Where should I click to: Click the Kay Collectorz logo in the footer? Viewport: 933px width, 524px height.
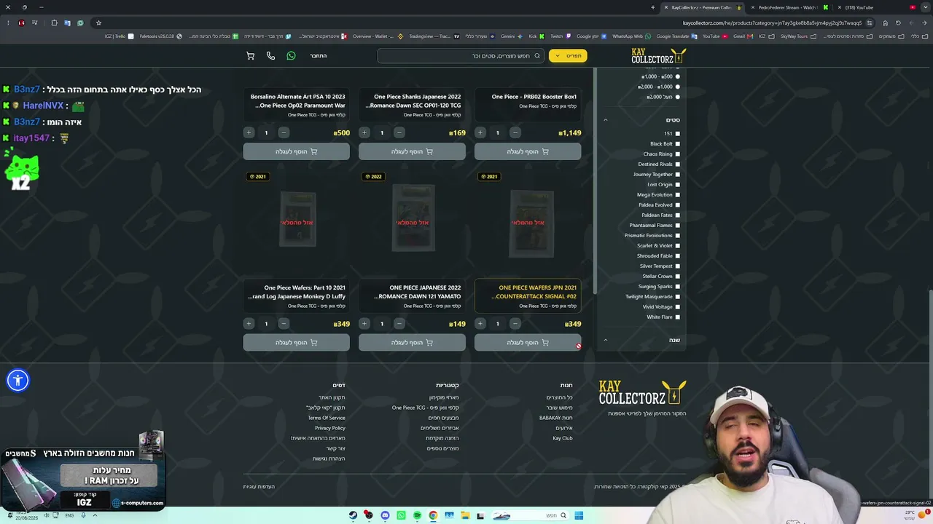[x=642, y=393]
